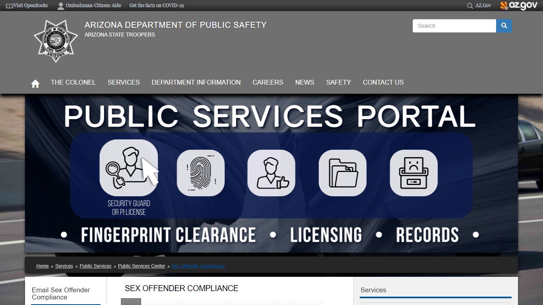Visit OpenBooks link
Image resolution: width=543 pixels, height=305 pixels.
point(31,6)
